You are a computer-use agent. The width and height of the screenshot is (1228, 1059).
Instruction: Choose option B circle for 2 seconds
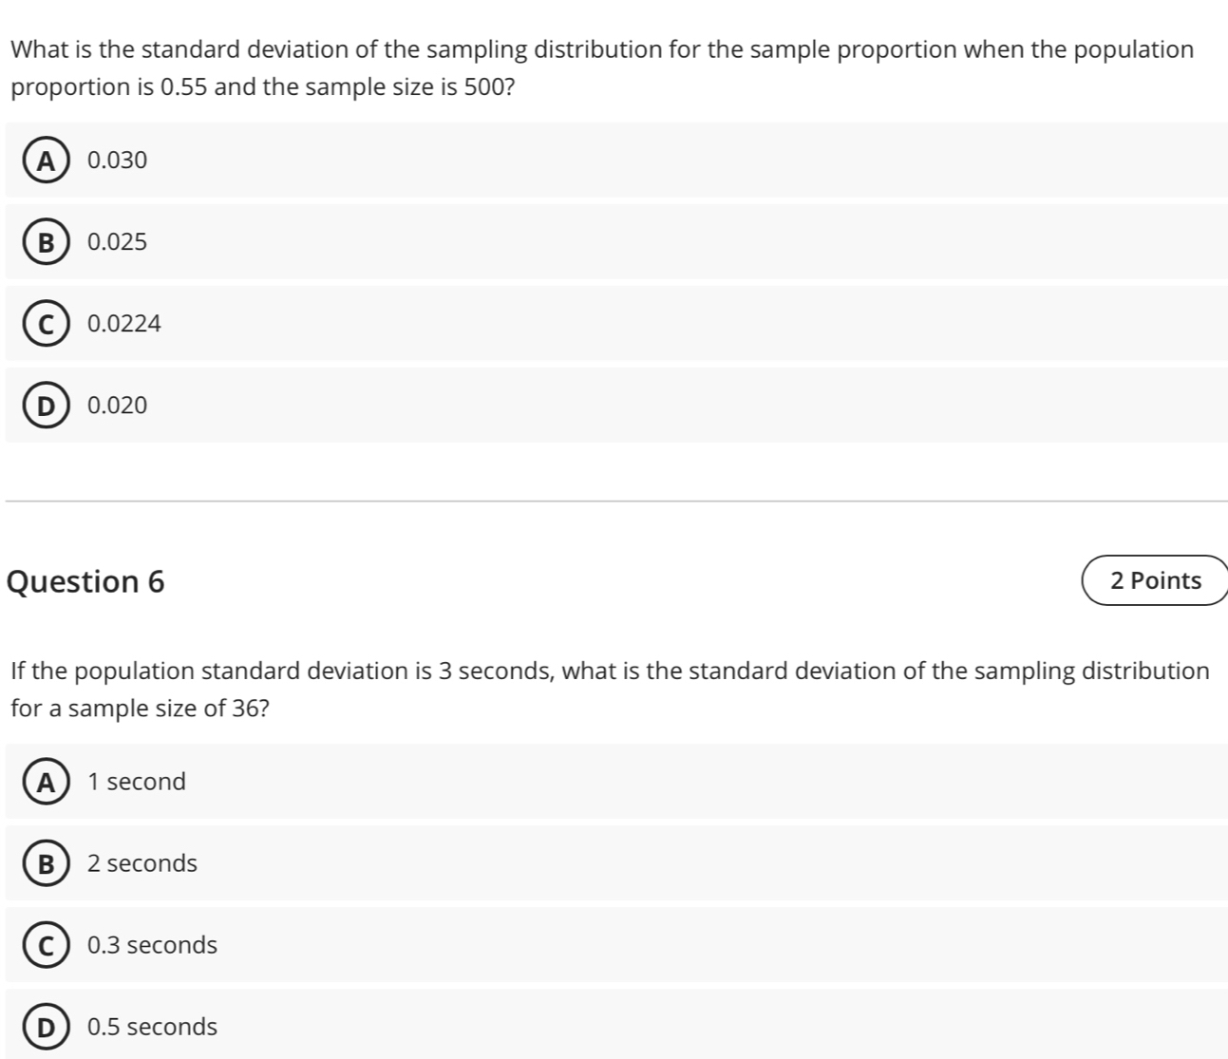(44, 863)
